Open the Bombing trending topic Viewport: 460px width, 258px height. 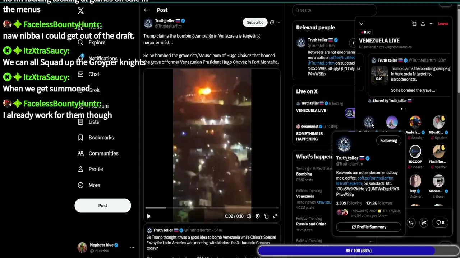click(304, 174)
